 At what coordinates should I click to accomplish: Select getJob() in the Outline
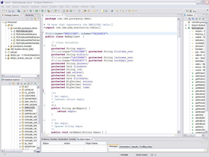(199, 115)
